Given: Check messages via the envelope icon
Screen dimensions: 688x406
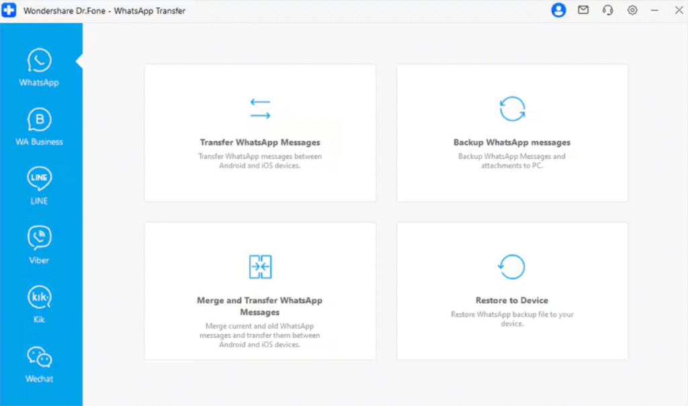Looking at the screenshot, I should 583,10.
